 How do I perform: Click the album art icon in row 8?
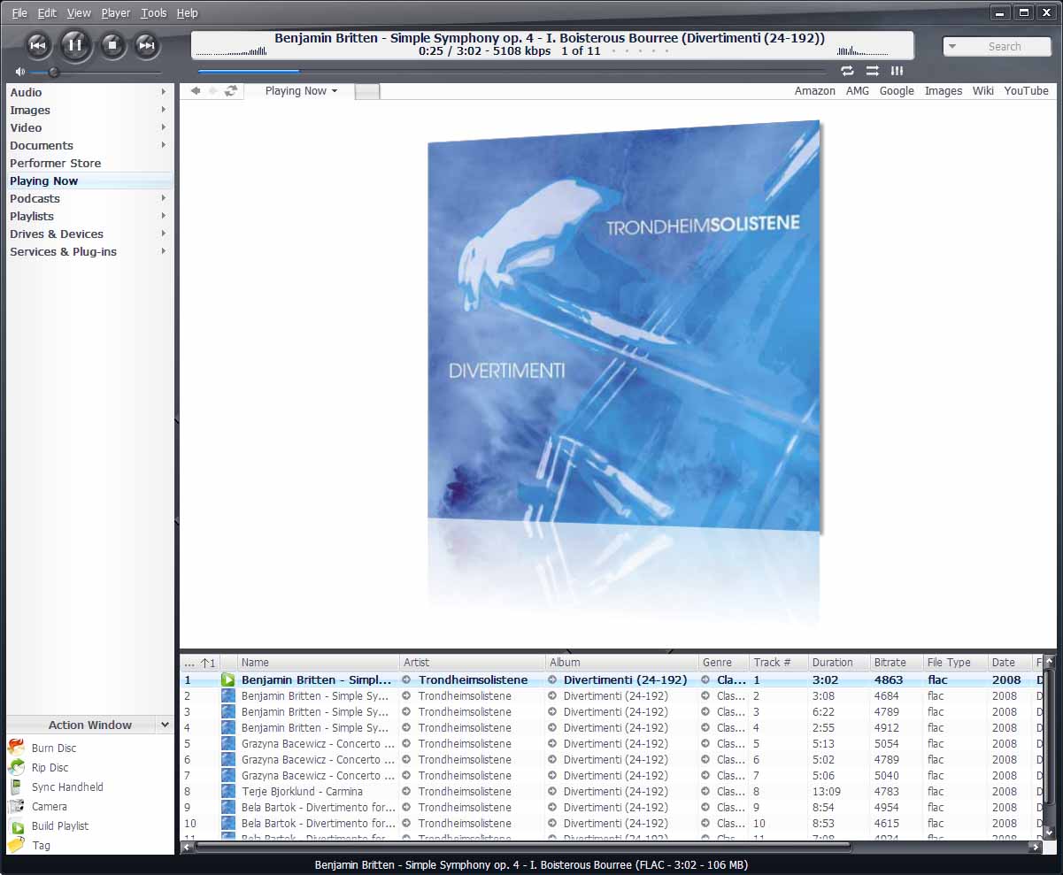click(x=227, y=791)
